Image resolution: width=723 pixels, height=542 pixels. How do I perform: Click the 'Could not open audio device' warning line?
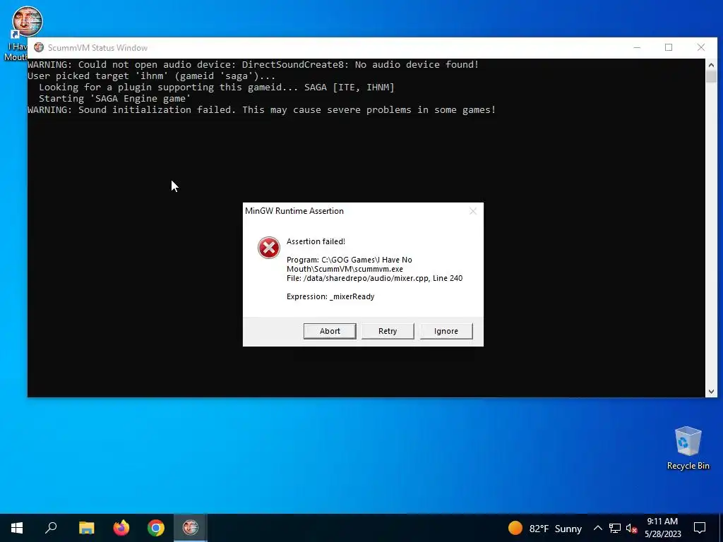[253, 64]
